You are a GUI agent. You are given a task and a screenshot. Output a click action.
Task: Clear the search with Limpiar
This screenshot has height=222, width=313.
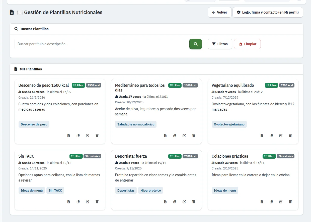[247, 44]
